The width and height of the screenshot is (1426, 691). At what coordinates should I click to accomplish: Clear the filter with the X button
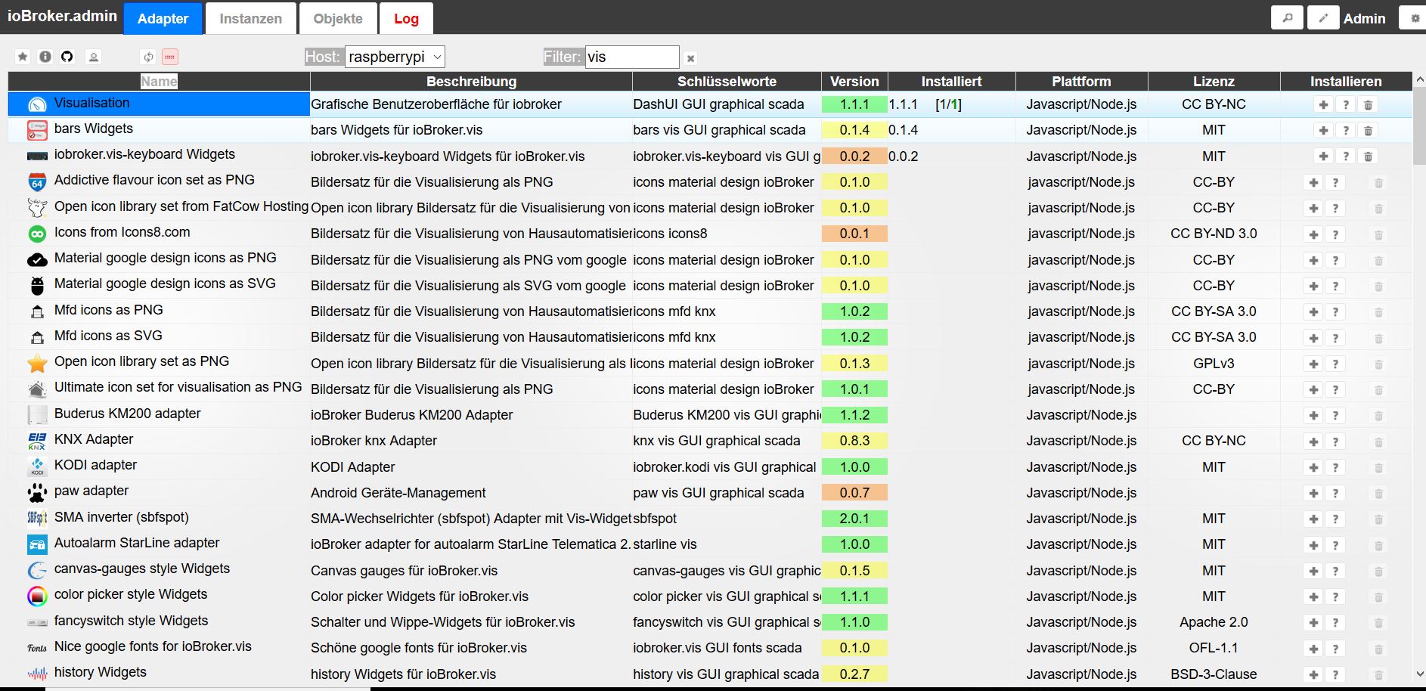[690, 58]
